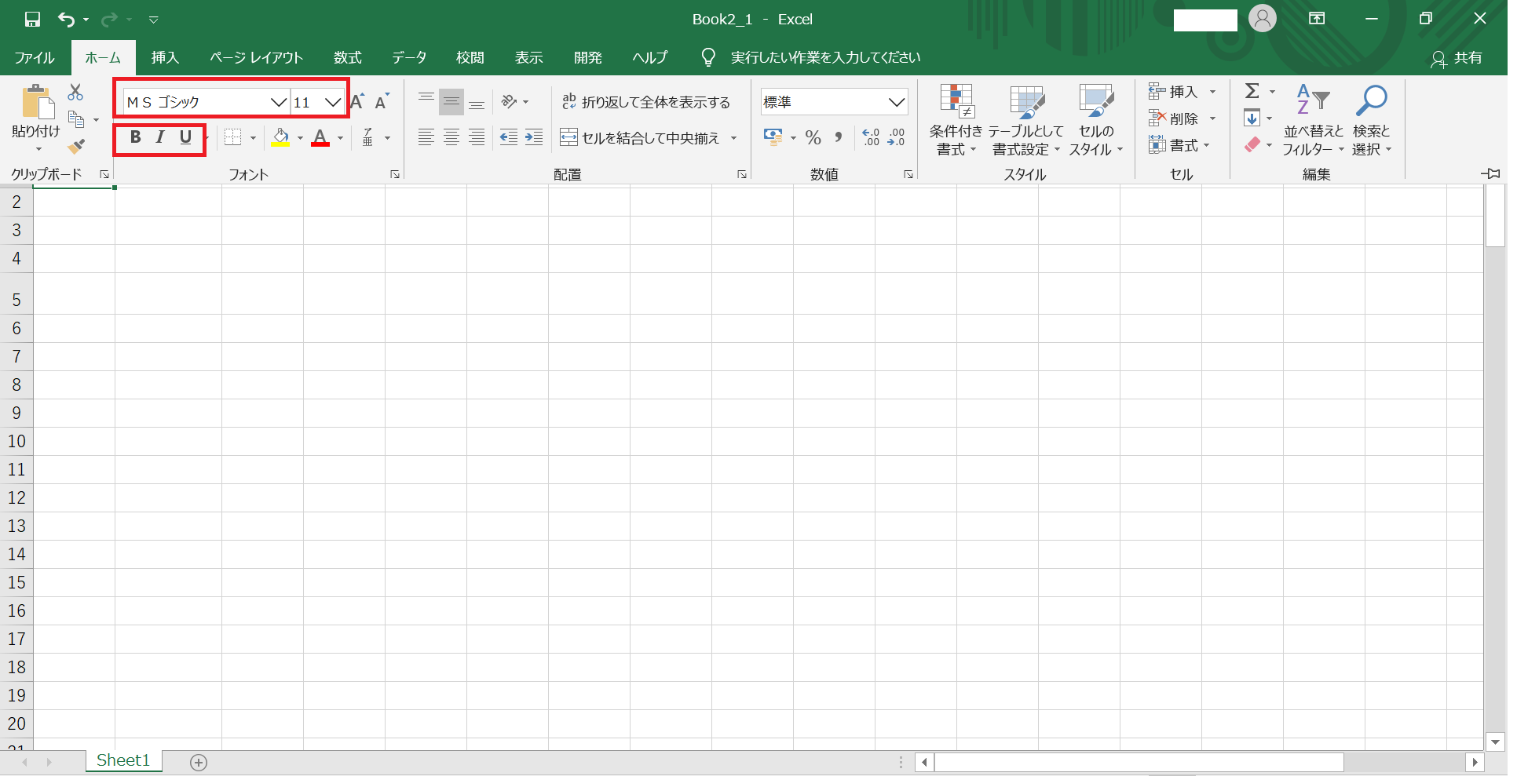Decrease font size with small A icon
1517x776 pixels.
pyautogui.click(x=382, y=101)
